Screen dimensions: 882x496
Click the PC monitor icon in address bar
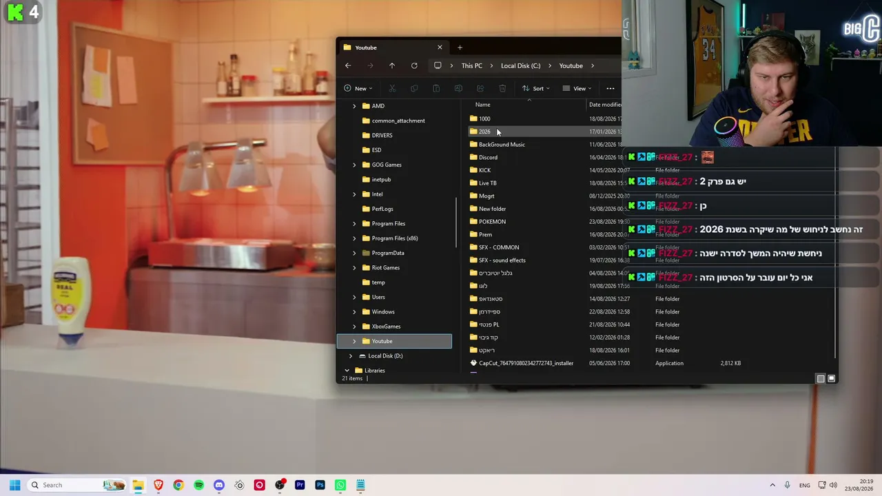(x=438, y=65)
